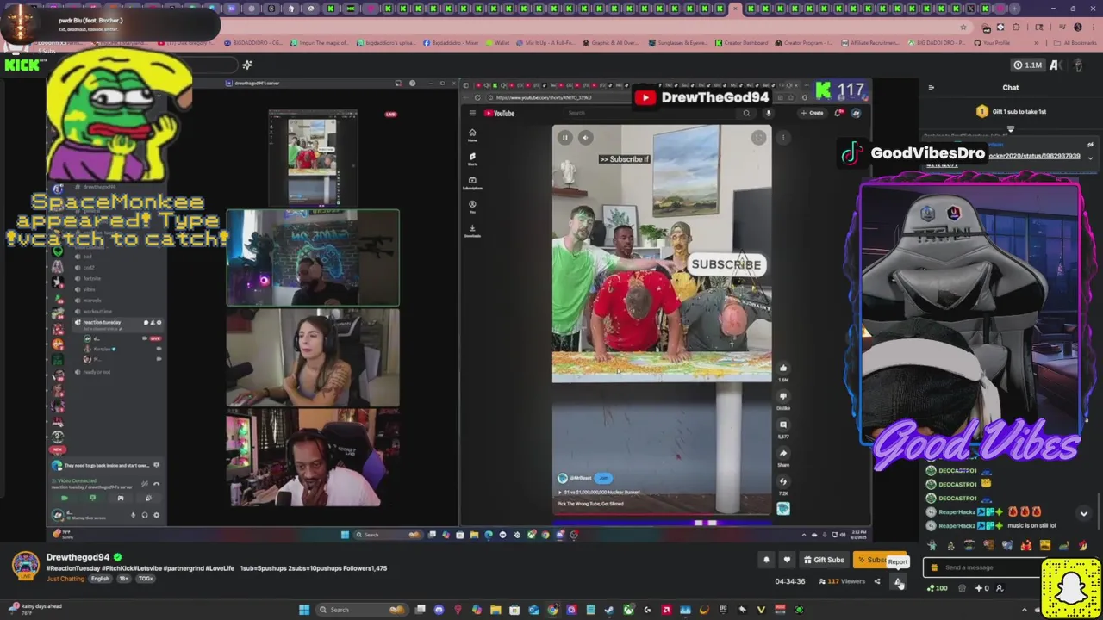The image size is (1103, 620).
Task: Click the Short's progress bar
Action: 662,514
